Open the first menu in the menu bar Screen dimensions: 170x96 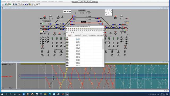(x=3, y=1)
